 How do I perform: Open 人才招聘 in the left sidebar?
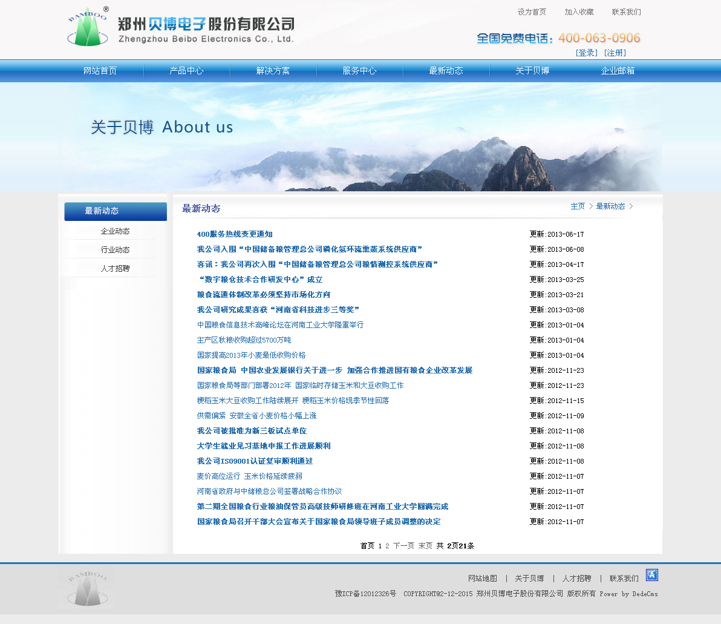[x=115, y=269]
